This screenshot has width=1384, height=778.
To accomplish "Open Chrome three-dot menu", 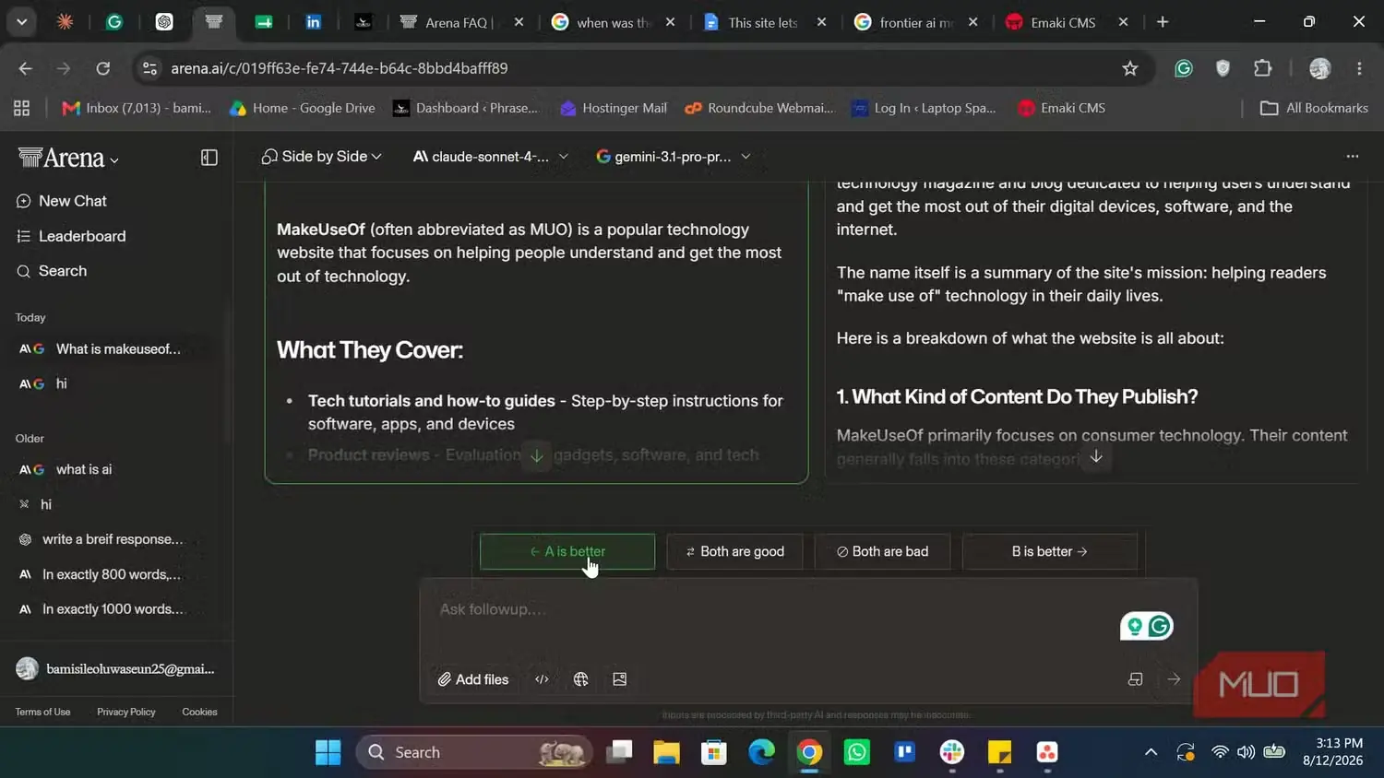I will point(1359,68).
